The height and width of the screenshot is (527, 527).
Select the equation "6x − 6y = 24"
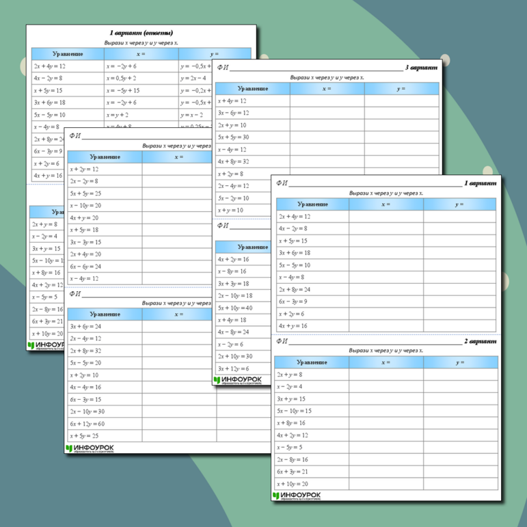[85, 267]
